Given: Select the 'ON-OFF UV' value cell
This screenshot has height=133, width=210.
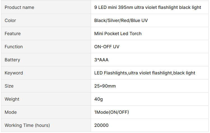Looking at the screenshot, I should [x=150, y=47].
